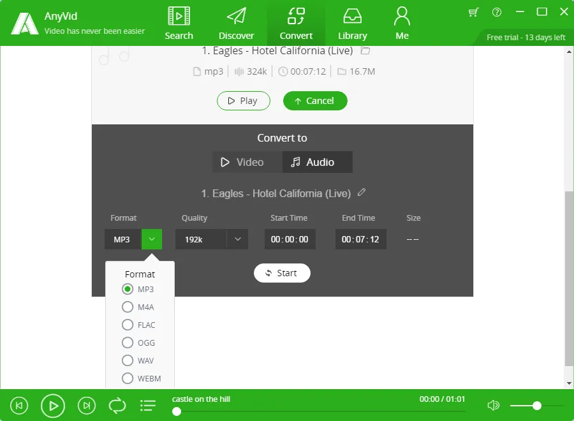
Task: Open the Search tab
Action: [x=179, y=23]
